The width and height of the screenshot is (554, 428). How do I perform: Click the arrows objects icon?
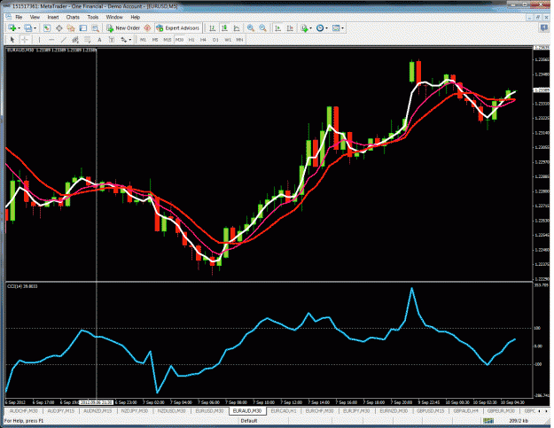pyautogui.click(x=123, y=40)
